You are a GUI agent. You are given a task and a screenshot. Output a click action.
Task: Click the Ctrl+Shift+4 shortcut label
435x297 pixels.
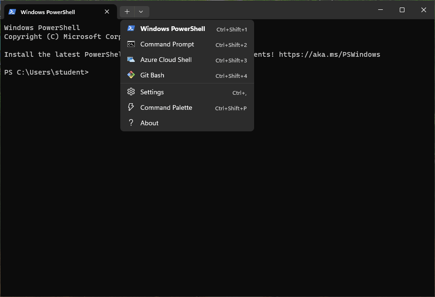click(231, 76)
